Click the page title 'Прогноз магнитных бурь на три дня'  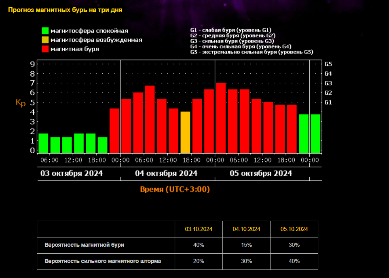pyautogui.click(x=65, y=10)
